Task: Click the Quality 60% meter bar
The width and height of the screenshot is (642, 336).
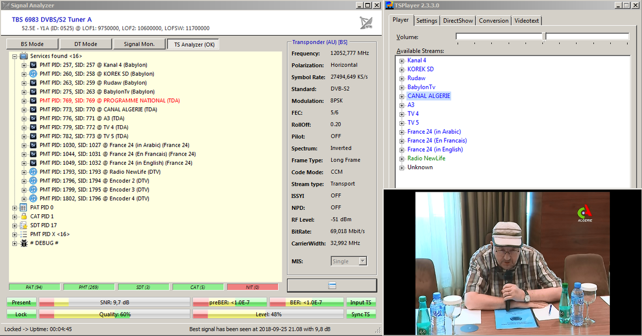Action: (x=114, y=314)
